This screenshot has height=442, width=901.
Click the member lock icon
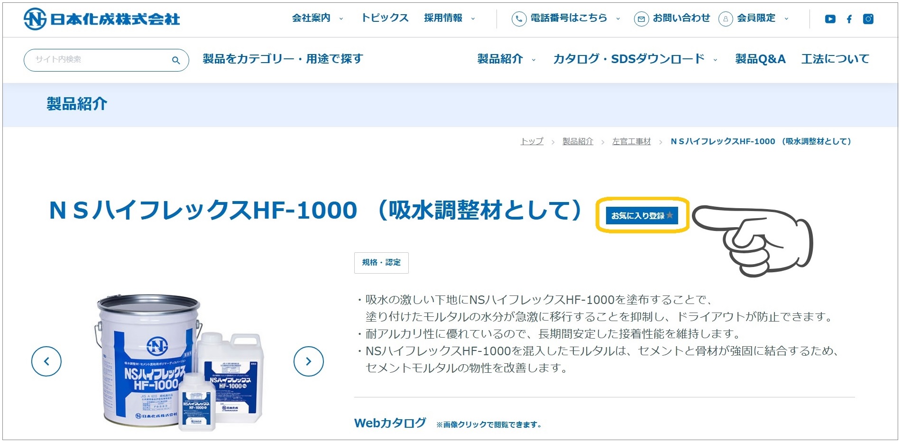pyautogui.click(x=726, y=19)
